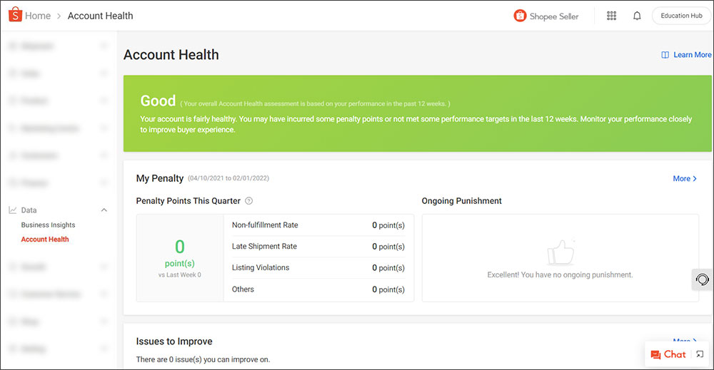The width and height of the screenshot is (714, 370).
Task: Open Business Insights in the sidebar
Action: click(x=48, y=225)
